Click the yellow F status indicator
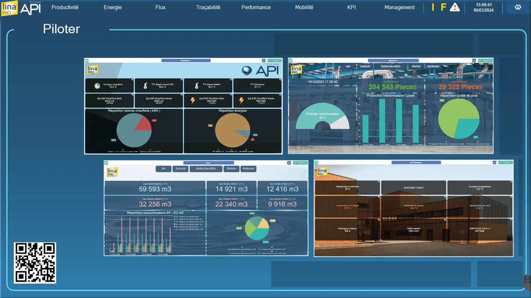 pyautogui.click(x=443, y=7)
